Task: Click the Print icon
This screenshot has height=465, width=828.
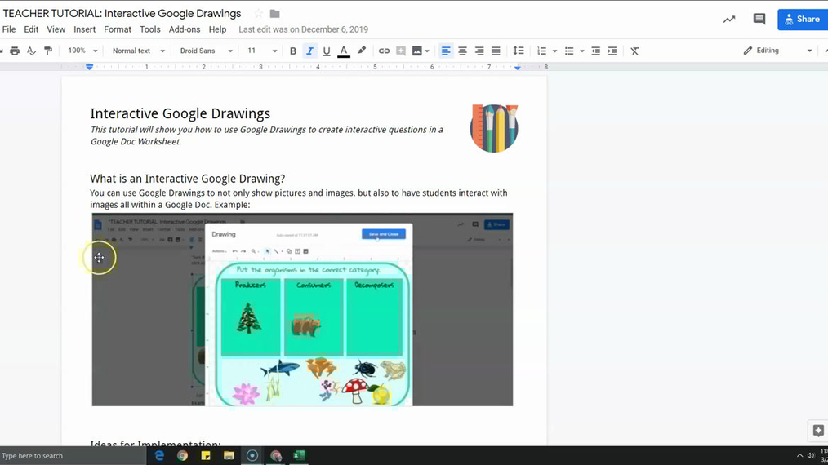Action: click(x=15, y=51)
